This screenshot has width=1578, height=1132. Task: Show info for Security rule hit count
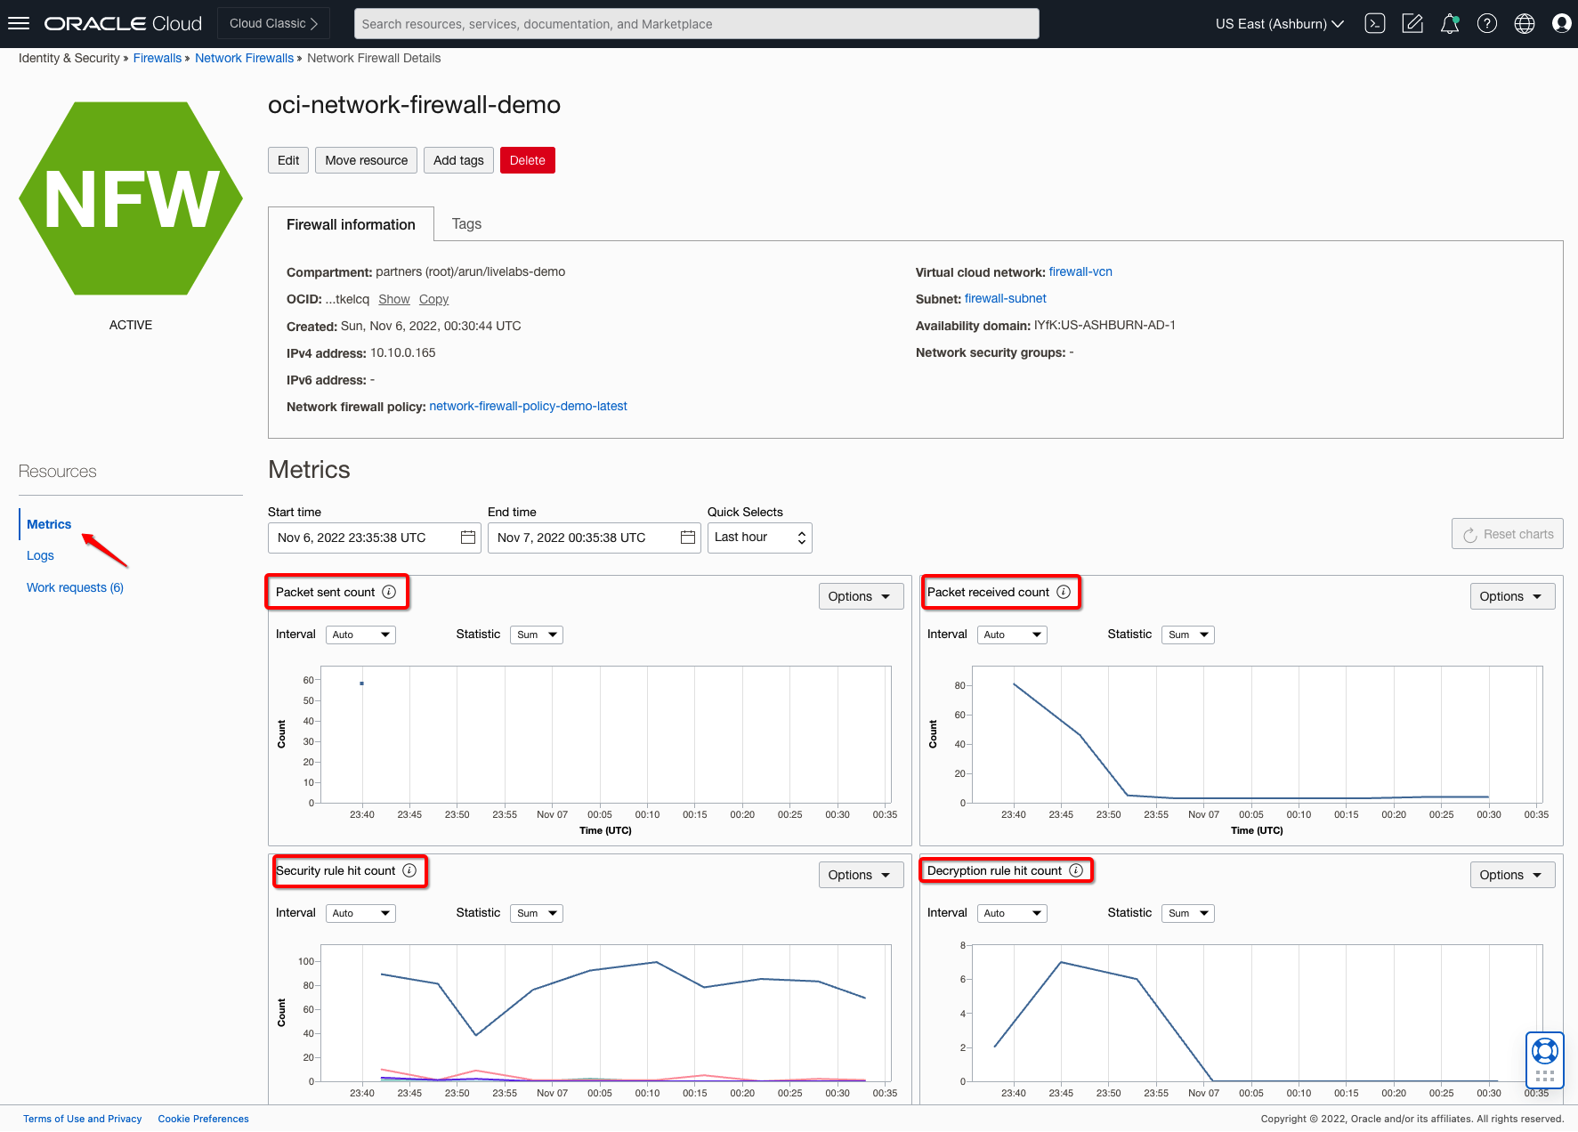pos(409,871)
